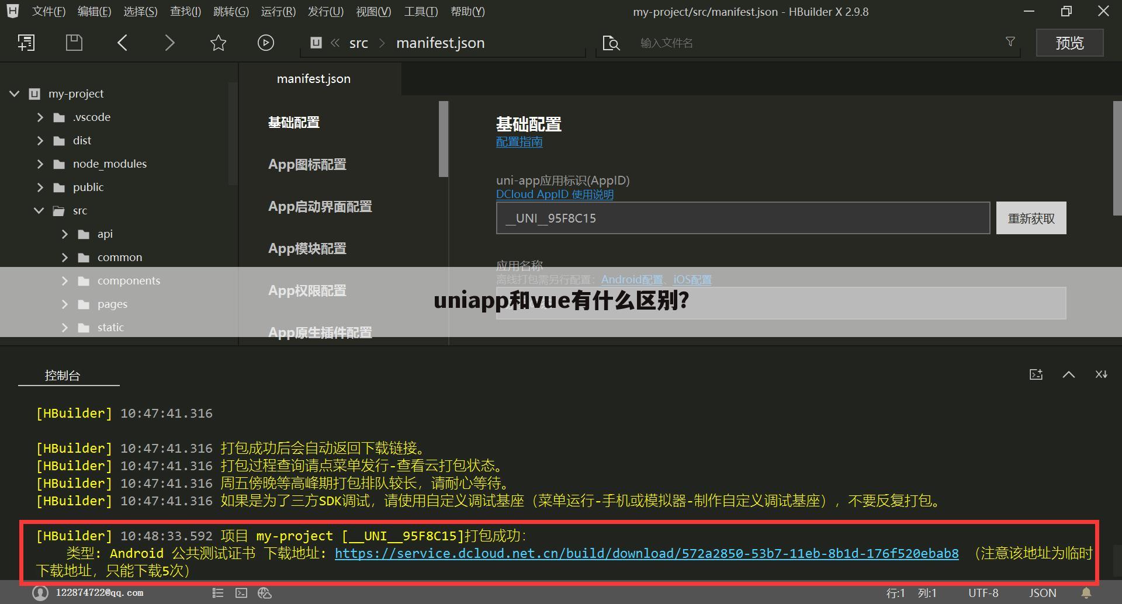
Task: Switch to the App权限配置 section
Action: [x=306, y=290]
